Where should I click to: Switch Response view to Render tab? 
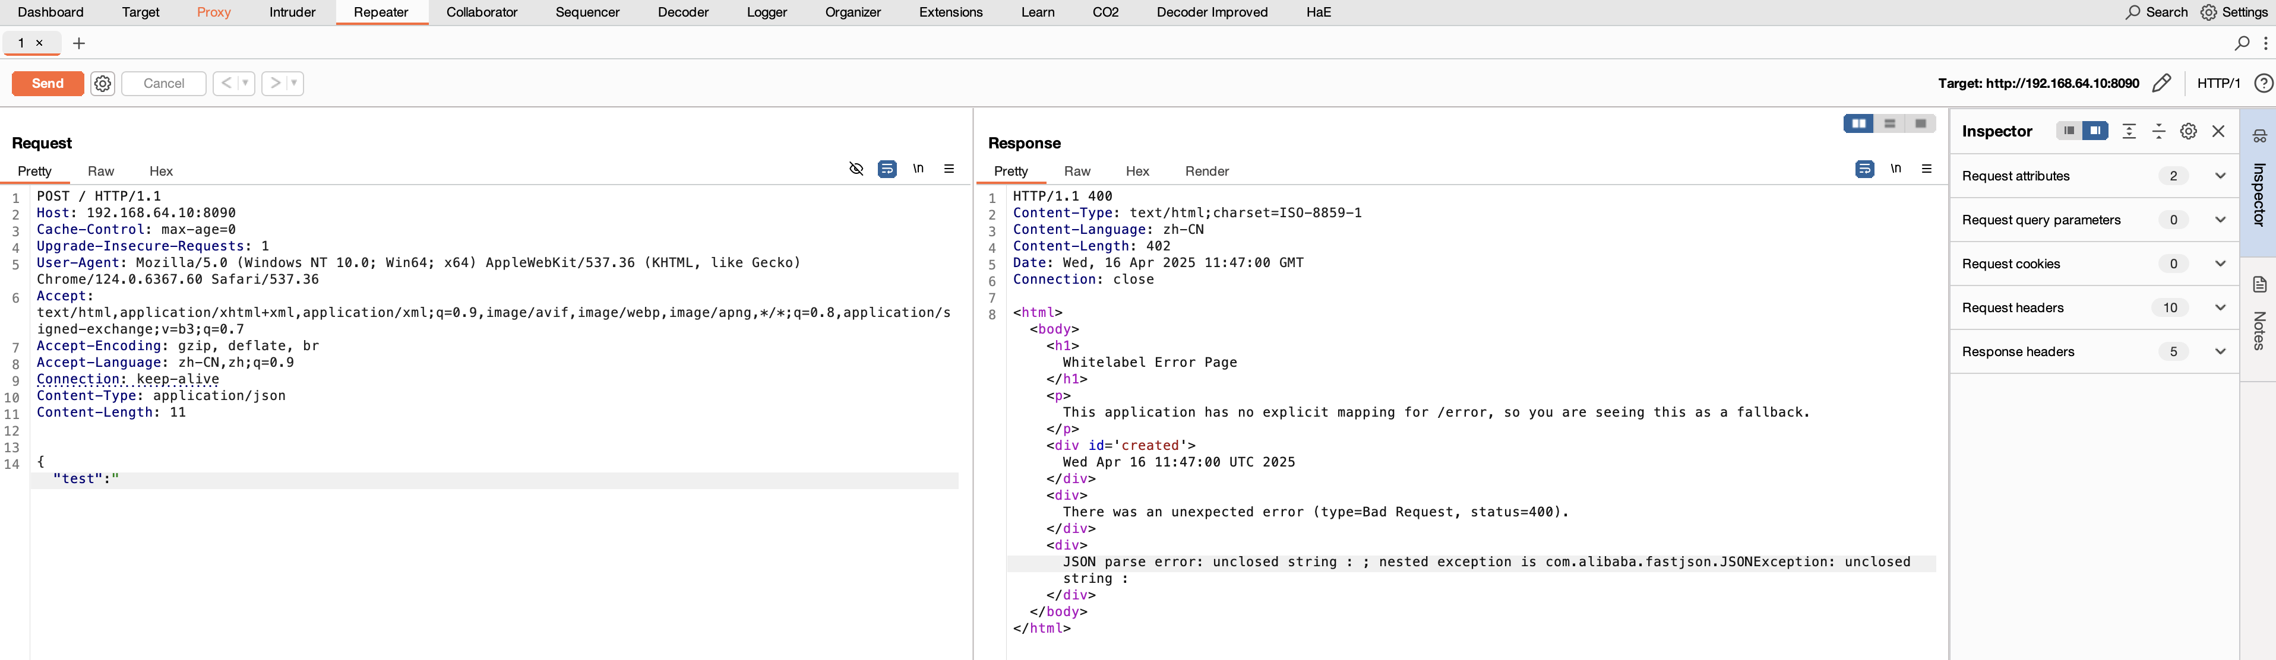coord(1206,171)
